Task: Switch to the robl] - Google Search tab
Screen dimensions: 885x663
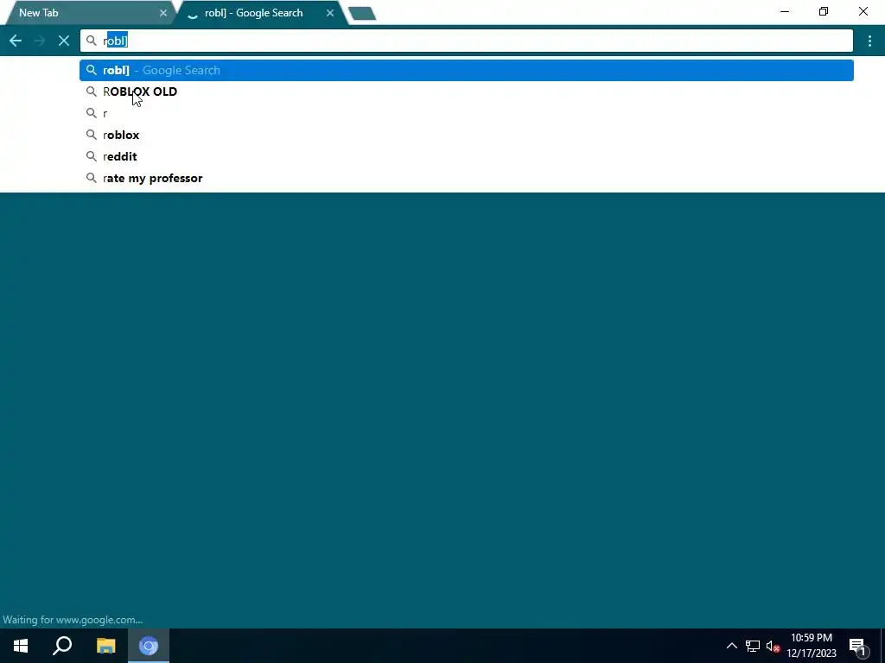Action: click(x=259, y=12)
